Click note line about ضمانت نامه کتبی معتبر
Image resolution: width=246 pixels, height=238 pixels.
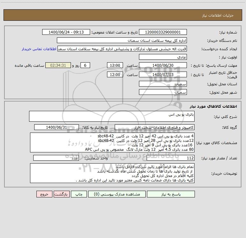click(x=135, y=180)
